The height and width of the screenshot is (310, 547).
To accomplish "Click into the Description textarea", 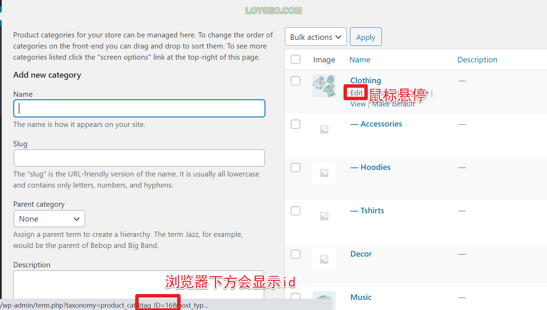I will (x=139, y=284).
